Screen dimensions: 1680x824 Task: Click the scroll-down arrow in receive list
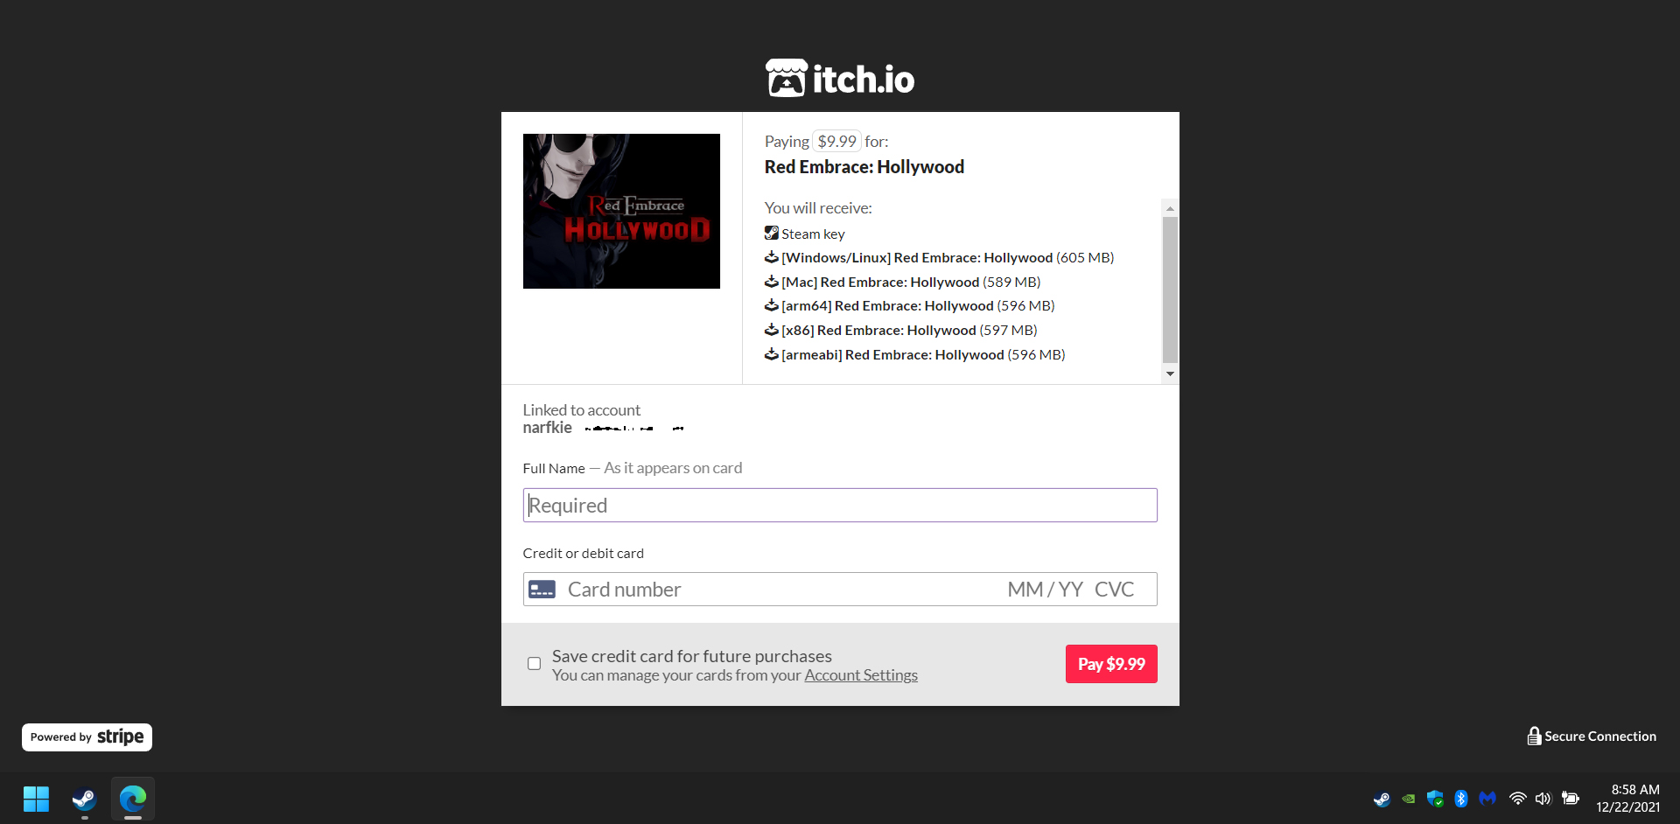coord(1170,374)
